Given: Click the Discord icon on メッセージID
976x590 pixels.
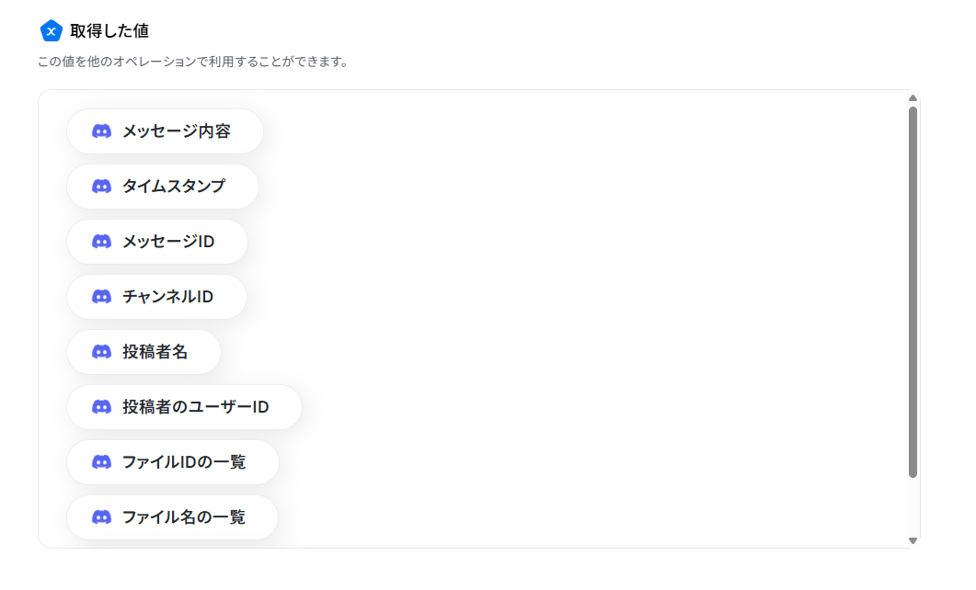Looking at the screenshot, I should tap(101, 241).
